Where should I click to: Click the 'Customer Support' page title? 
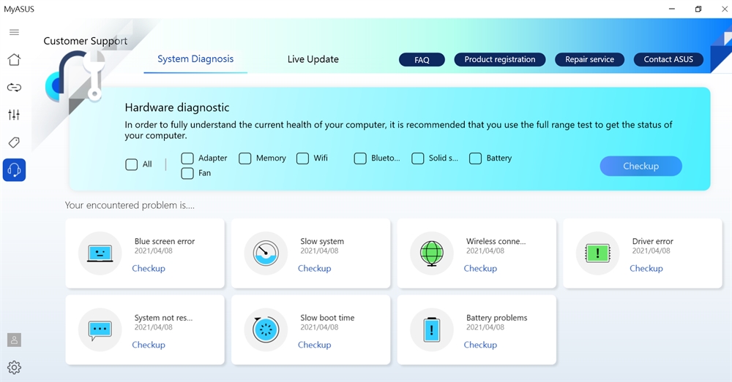click(86, 41)
